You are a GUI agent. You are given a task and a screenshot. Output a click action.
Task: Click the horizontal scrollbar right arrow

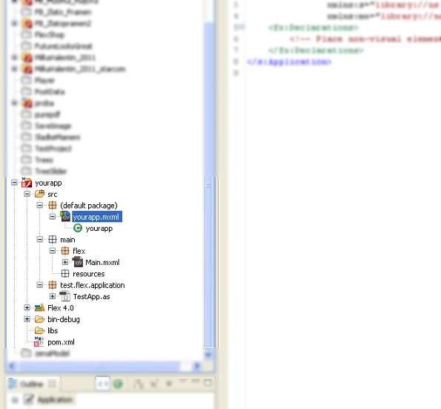click(x=196, y=366)
